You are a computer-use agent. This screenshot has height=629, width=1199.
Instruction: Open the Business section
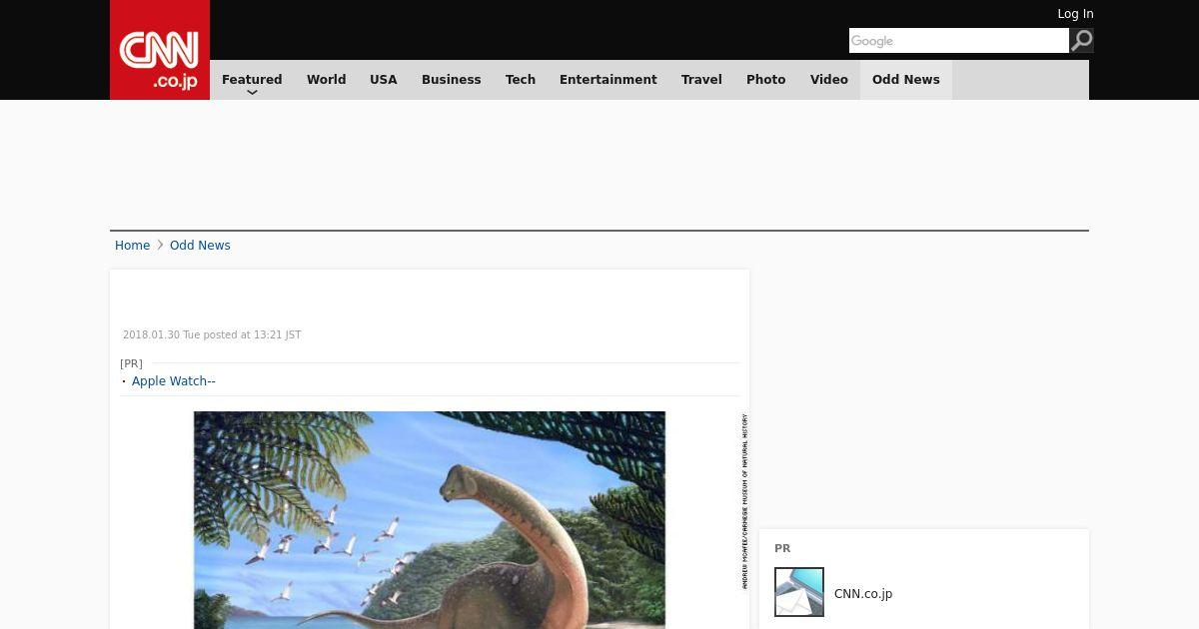pos(452,80)
